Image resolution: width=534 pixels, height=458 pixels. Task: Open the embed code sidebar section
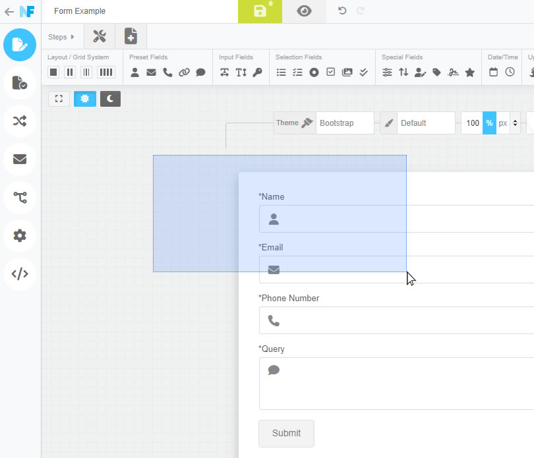pos(20,273)
